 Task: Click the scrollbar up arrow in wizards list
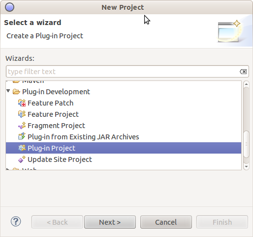[246, 84]
